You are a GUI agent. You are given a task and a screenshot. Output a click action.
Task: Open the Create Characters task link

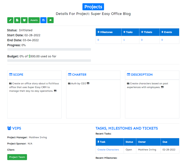pos(108,150)
